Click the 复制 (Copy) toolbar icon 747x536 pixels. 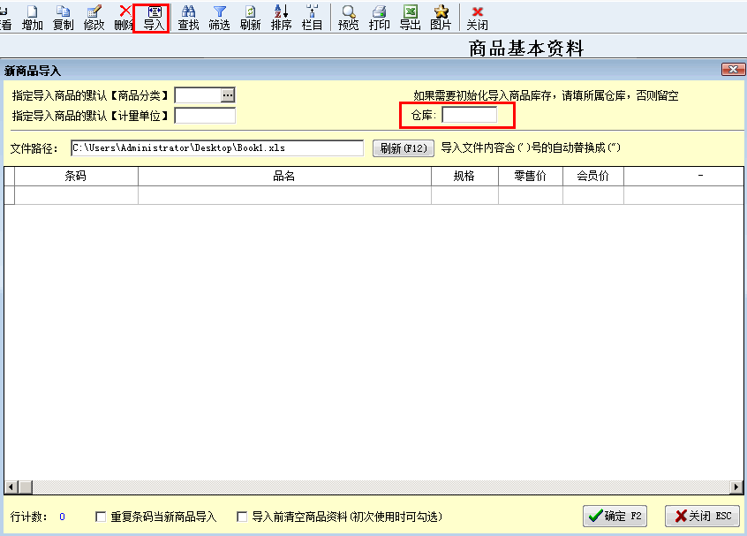pyautogui.click(x=63, y=19)
